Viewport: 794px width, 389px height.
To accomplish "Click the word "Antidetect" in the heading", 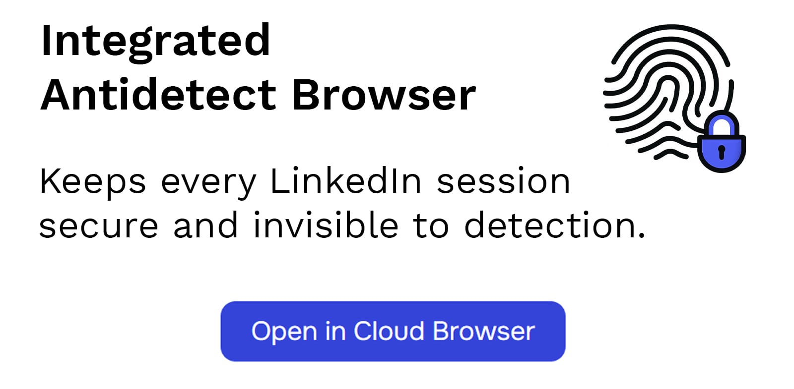I will 158,95.
